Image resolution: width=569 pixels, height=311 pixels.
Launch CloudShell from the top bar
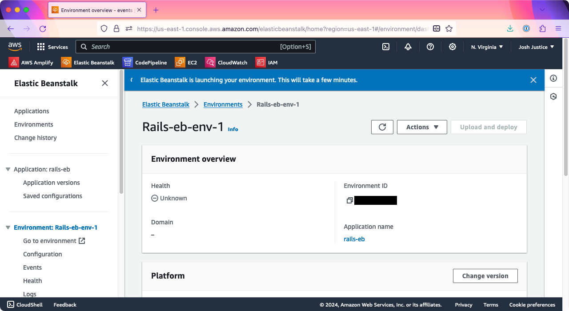386,47
